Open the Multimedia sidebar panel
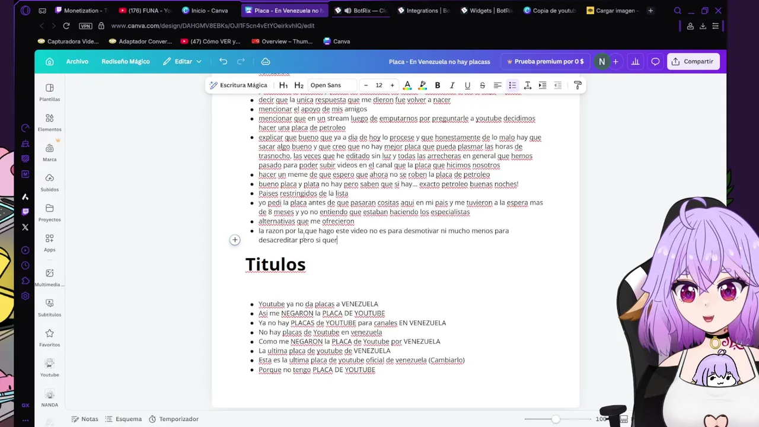The image size is (759, 427). 49,278
